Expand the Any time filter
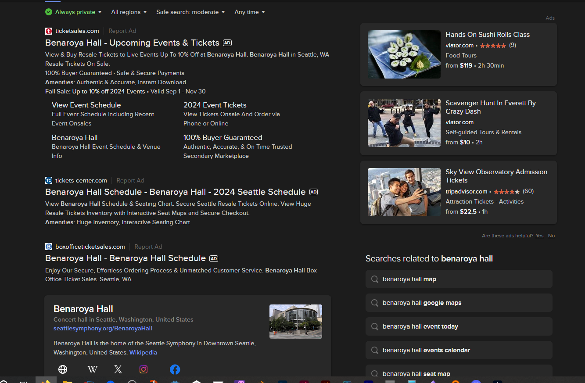 [x=250, y=12]
